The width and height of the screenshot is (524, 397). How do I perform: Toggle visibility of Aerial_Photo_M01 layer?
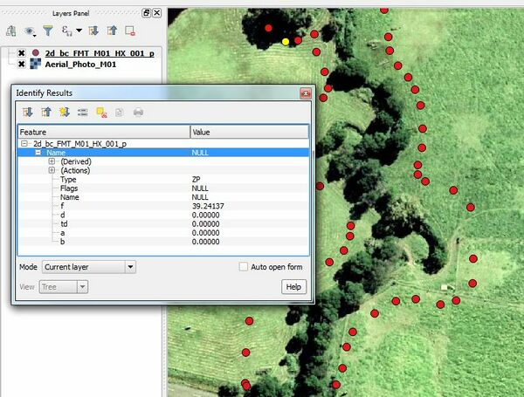pyautogui.click(x=22, y=65)
